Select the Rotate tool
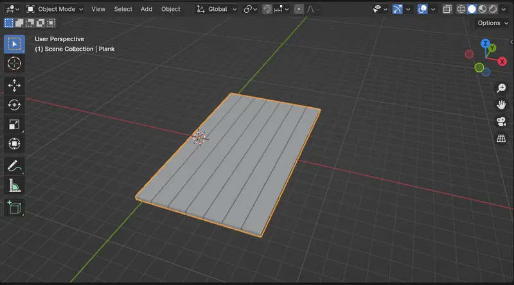 click(x=14, y=105)
